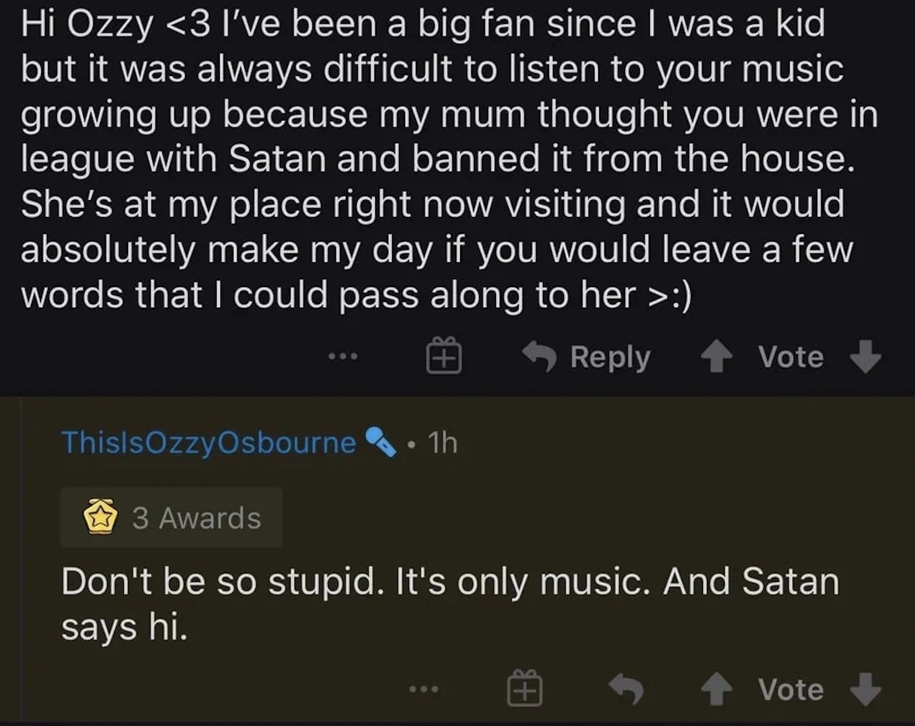Screen dimensions: 915x726
Task: Click the Reply arrow icon on fan's comment
Action: [540, 357]
